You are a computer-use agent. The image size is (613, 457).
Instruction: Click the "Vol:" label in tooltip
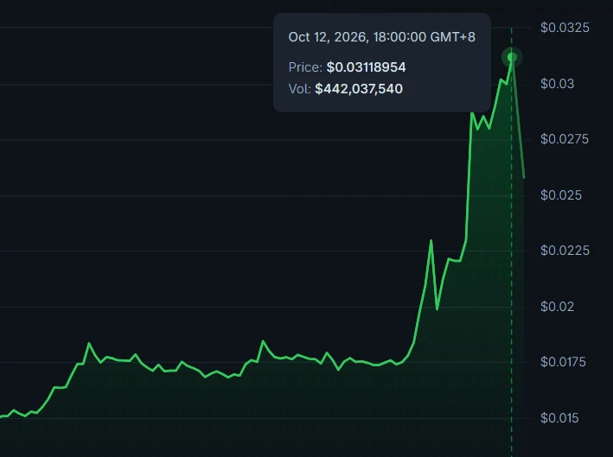[299, 89]
